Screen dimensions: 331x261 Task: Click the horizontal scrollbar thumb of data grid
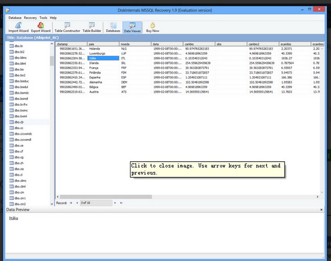(x=106, y=197)
